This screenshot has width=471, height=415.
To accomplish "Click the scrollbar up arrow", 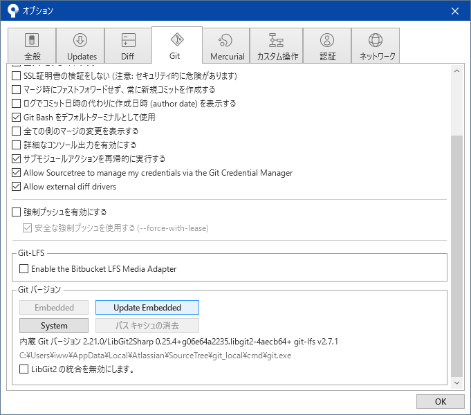I will click(x=457, y=71).
